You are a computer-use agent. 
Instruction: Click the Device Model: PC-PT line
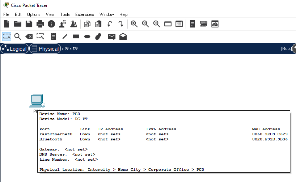coord(63,119)
